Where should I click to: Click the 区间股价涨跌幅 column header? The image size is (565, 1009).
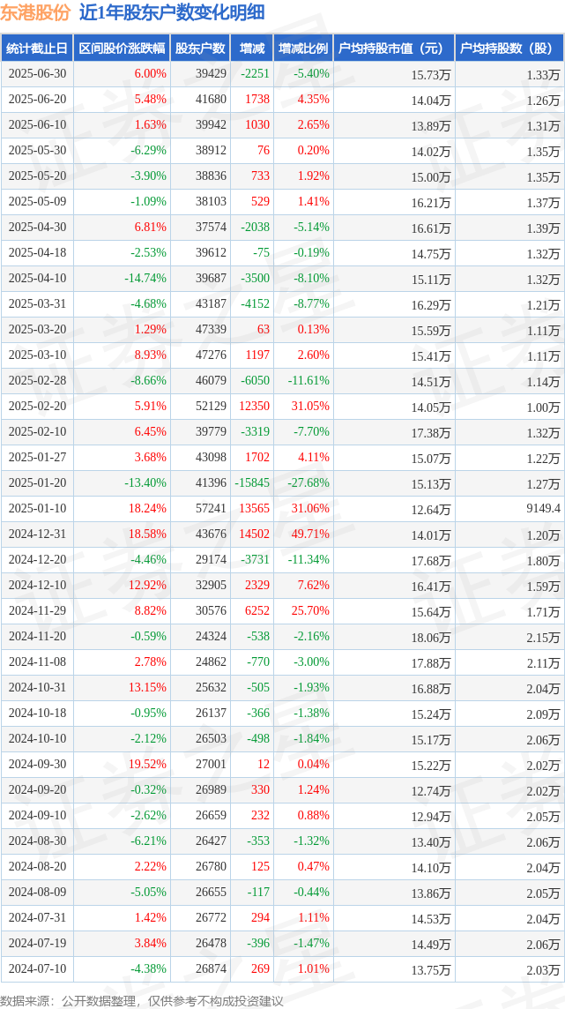coord(123,49)
